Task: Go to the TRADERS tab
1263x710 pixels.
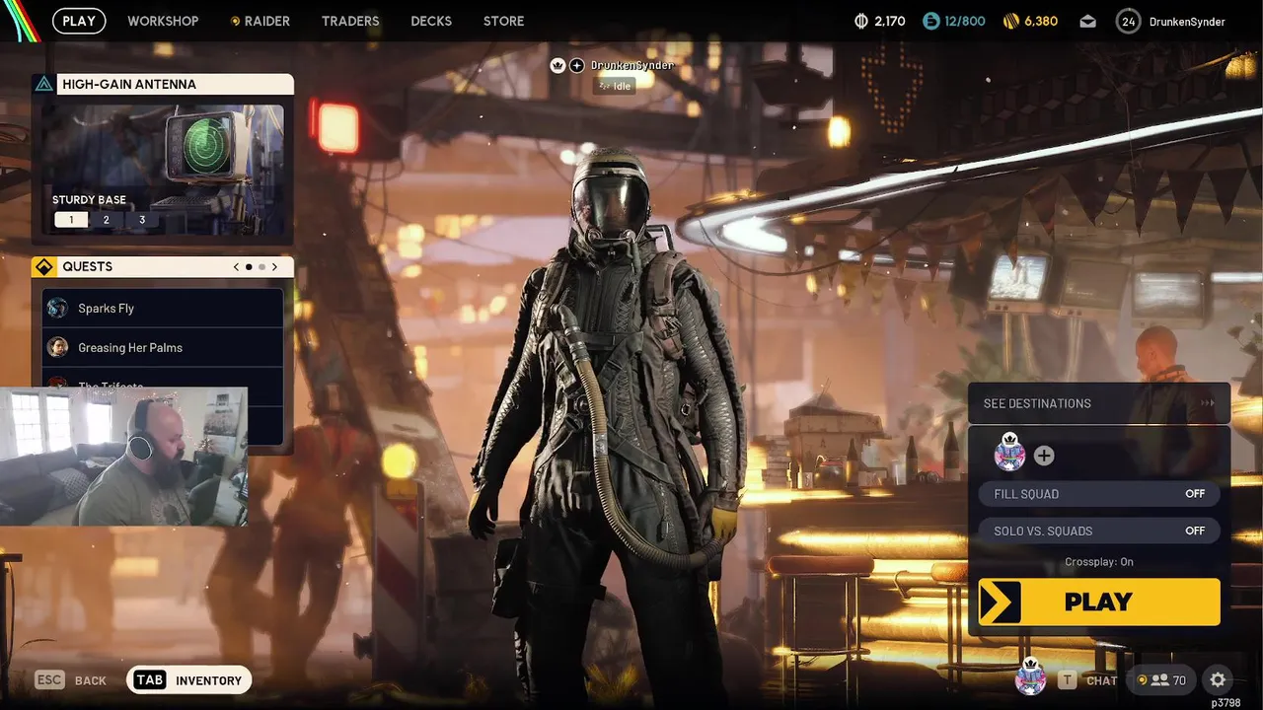Action: [350, 21]
